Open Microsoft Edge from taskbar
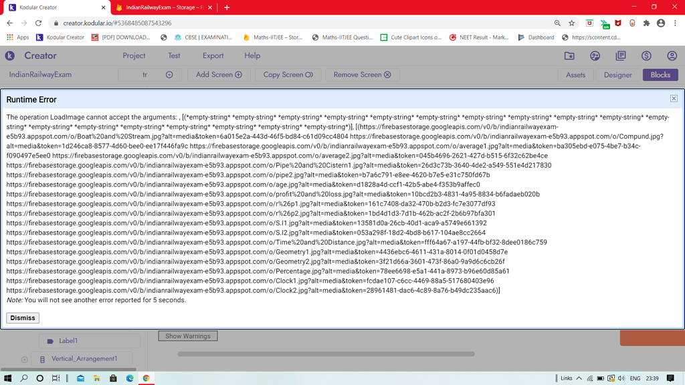The width and height of the screenshot is (685, 385). [130, 378]
